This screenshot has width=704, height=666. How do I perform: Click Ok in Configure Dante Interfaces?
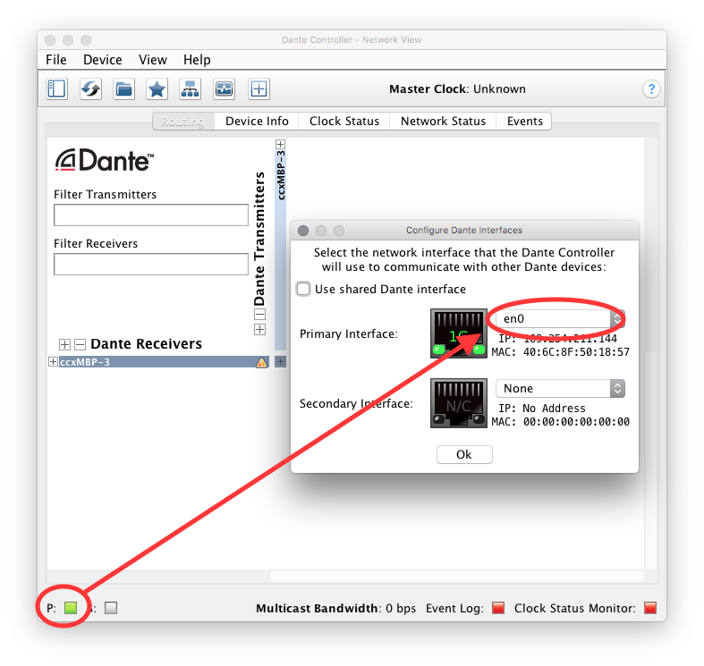(464, 455)
